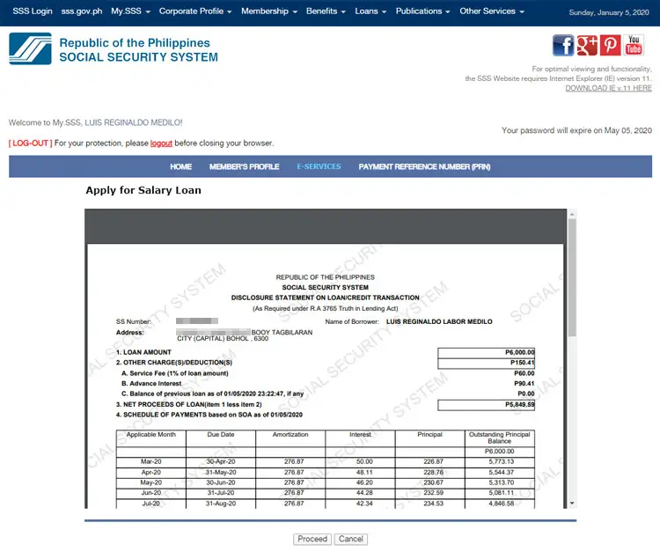This screenshot has height=559, width=660.
Task: Click the disclosure statement scrollbar thumb
Action: point(572,277)
